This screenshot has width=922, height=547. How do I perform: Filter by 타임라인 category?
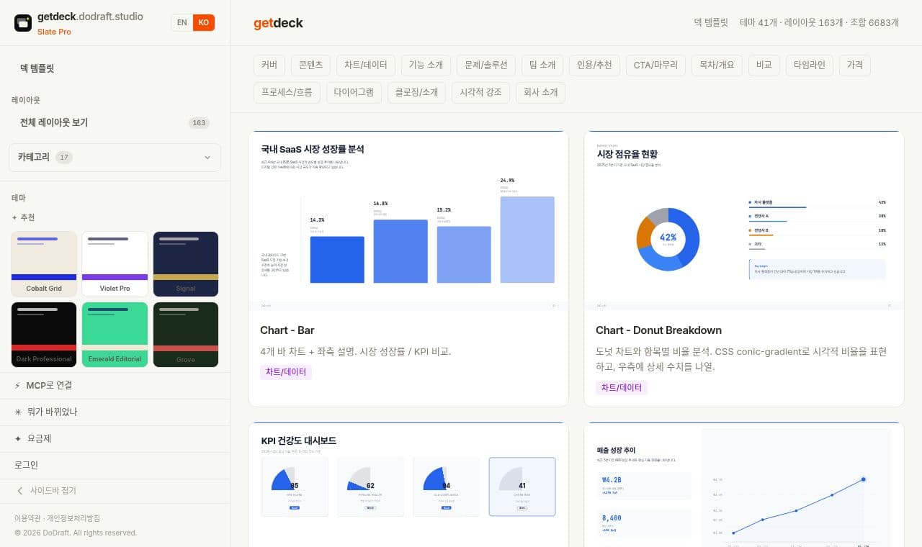pyautogui.click(x=809, y=65)
